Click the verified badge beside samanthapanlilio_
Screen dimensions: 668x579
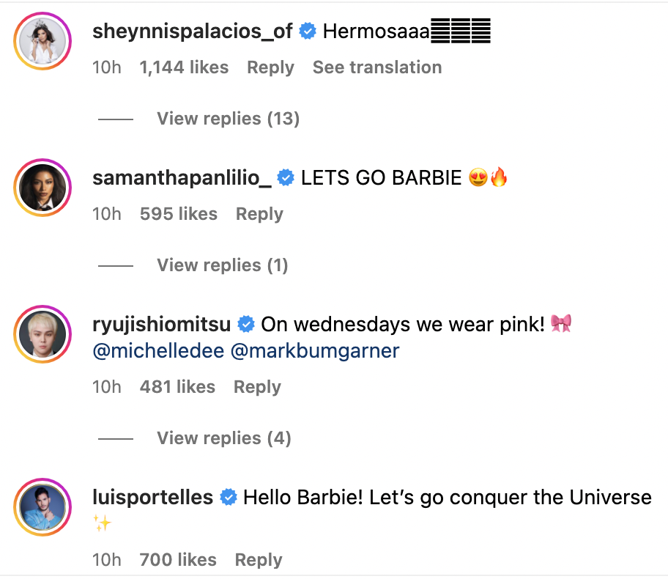[x=286, y=177]
